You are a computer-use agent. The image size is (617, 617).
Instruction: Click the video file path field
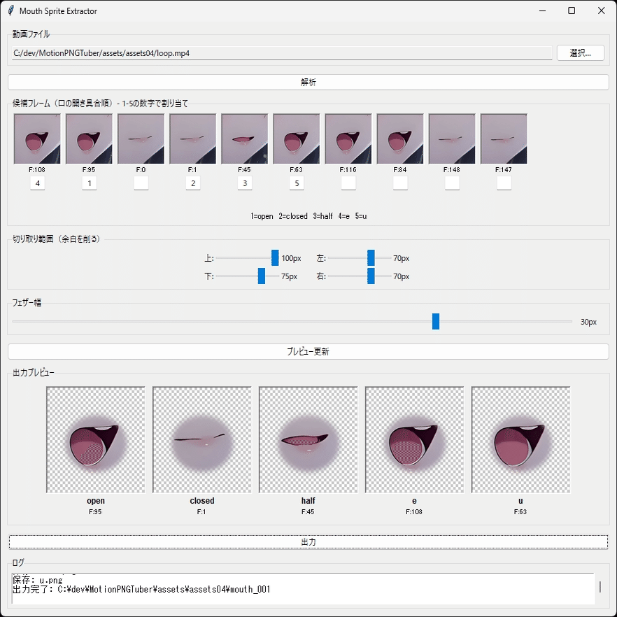[x=282, y=53]
